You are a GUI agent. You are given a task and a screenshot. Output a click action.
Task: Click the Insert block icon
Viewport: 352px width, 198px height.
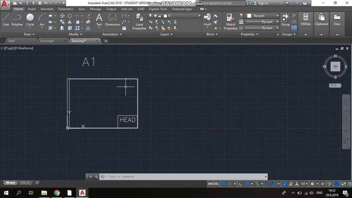click(207, 20)
